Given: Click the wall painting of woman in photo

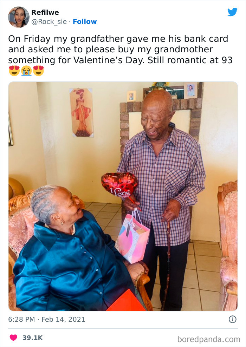Looking at the screenshot, I should (81, 112).
